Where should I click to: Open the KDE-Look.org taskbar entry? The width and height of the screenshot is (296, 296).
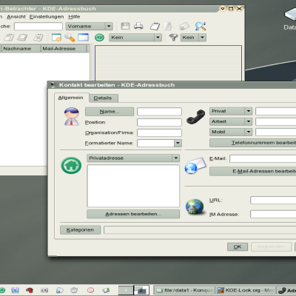pyautogui.click(x=246, y=290)
